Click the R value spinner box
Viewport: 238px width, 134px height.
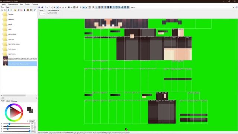point(33,124)
